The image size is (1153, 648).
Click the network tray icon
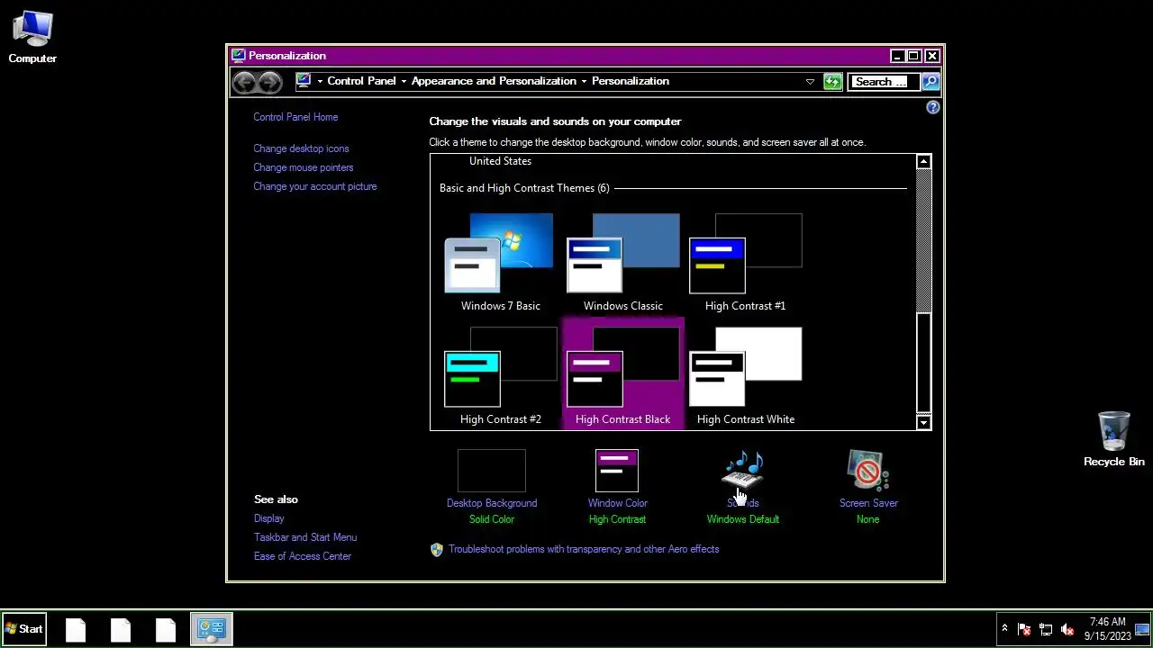coord(1046,629)
